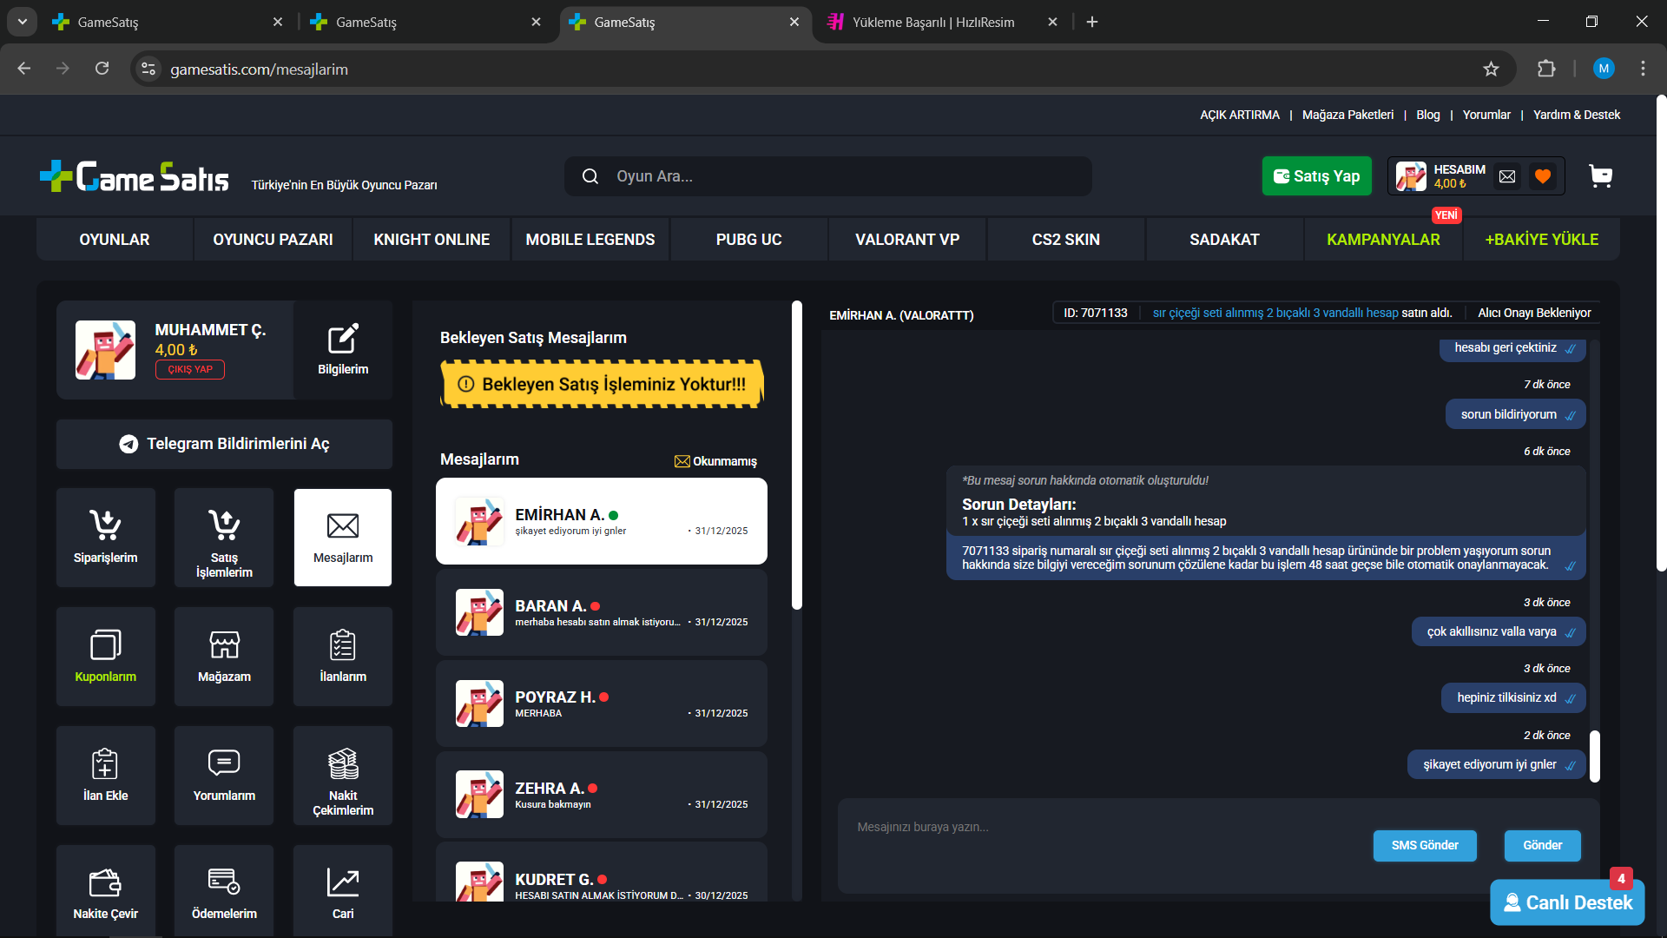
Task: Open Bilgilerim edit icon
Action: (x=343, y=350)
